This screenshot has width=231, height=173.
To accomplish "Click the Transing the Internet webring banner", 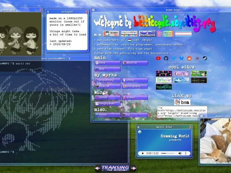I will click(x=115, y=168).
